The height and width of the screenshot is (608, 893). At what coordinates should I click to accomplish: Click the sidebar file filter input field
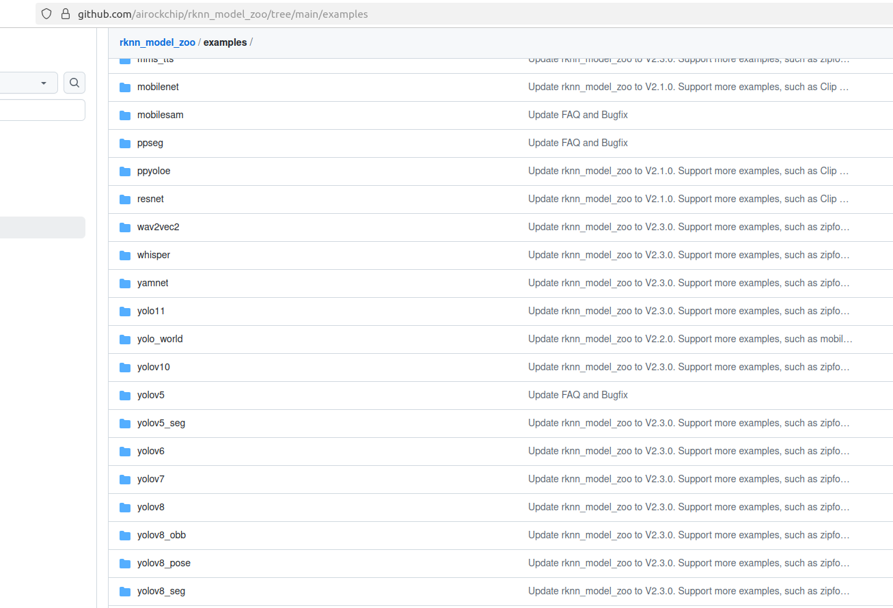pyautogui.click(x=42, y=110)
